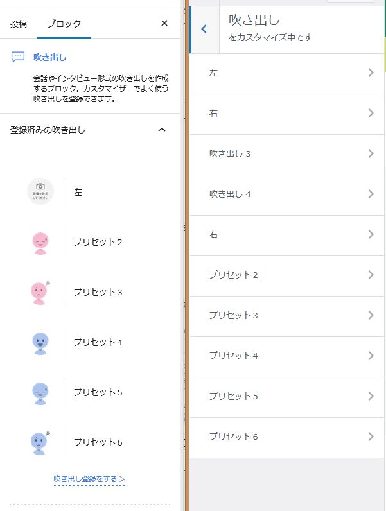386x511 pixels.
Task: Choose the blue winking avatar プリセット5
Action: [40, 392]
